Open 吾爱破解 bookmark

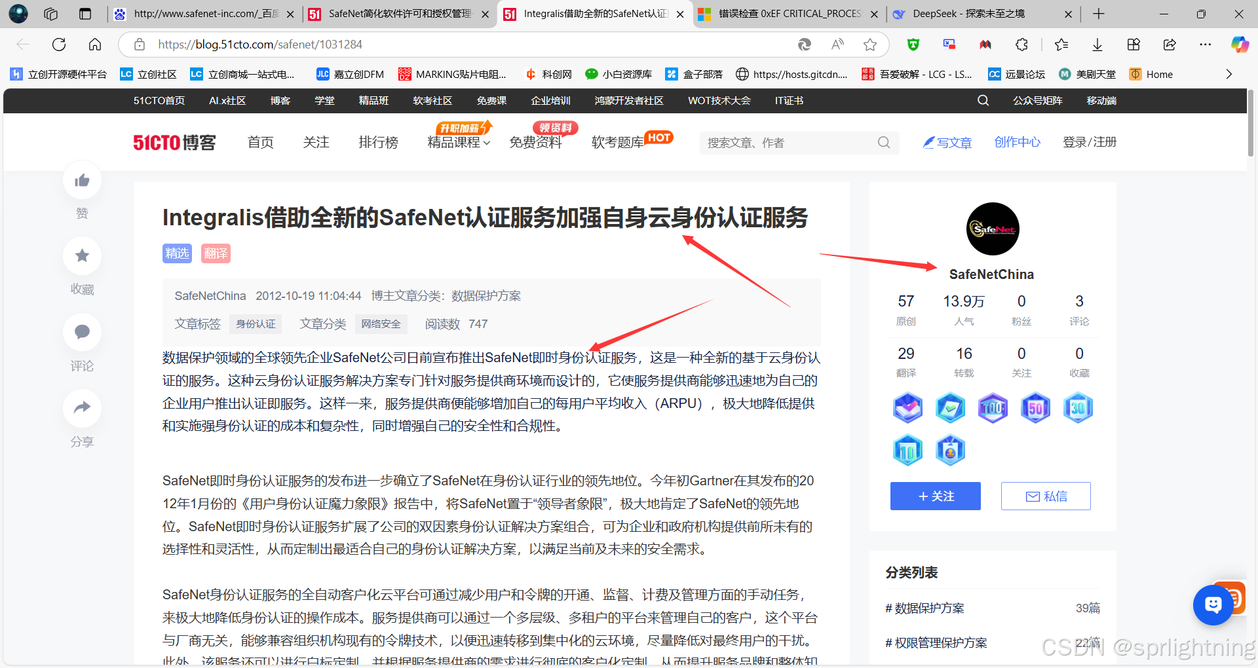tap(917, 74)
